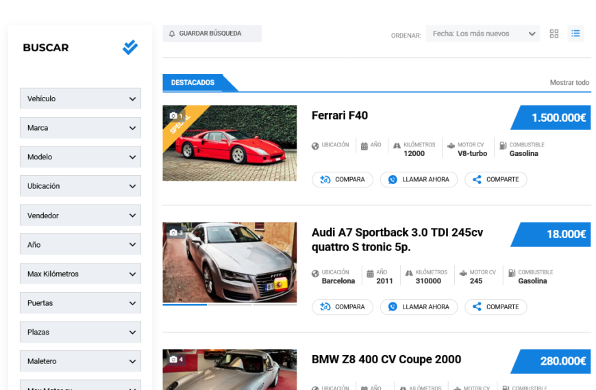Click Compara button for Ferrari F40
The height and width of the screenshot is (390, 596).
(x=343, y=179)
